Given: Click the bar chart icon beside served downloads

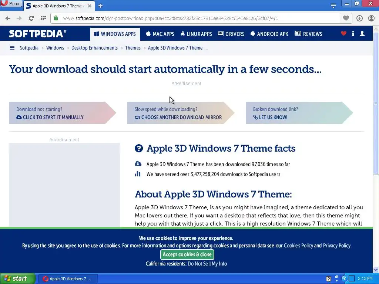Looking at the screenshot, I should pyautogui.click(x=138, y=174).
